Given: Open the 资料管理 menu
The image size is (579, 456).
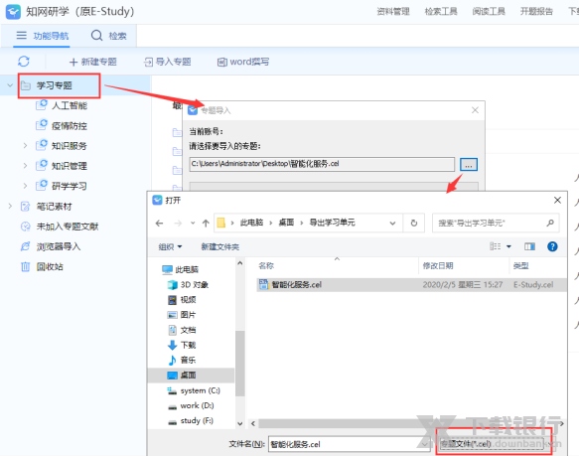Looking at the screenshot, I should [x=393, y=12].
